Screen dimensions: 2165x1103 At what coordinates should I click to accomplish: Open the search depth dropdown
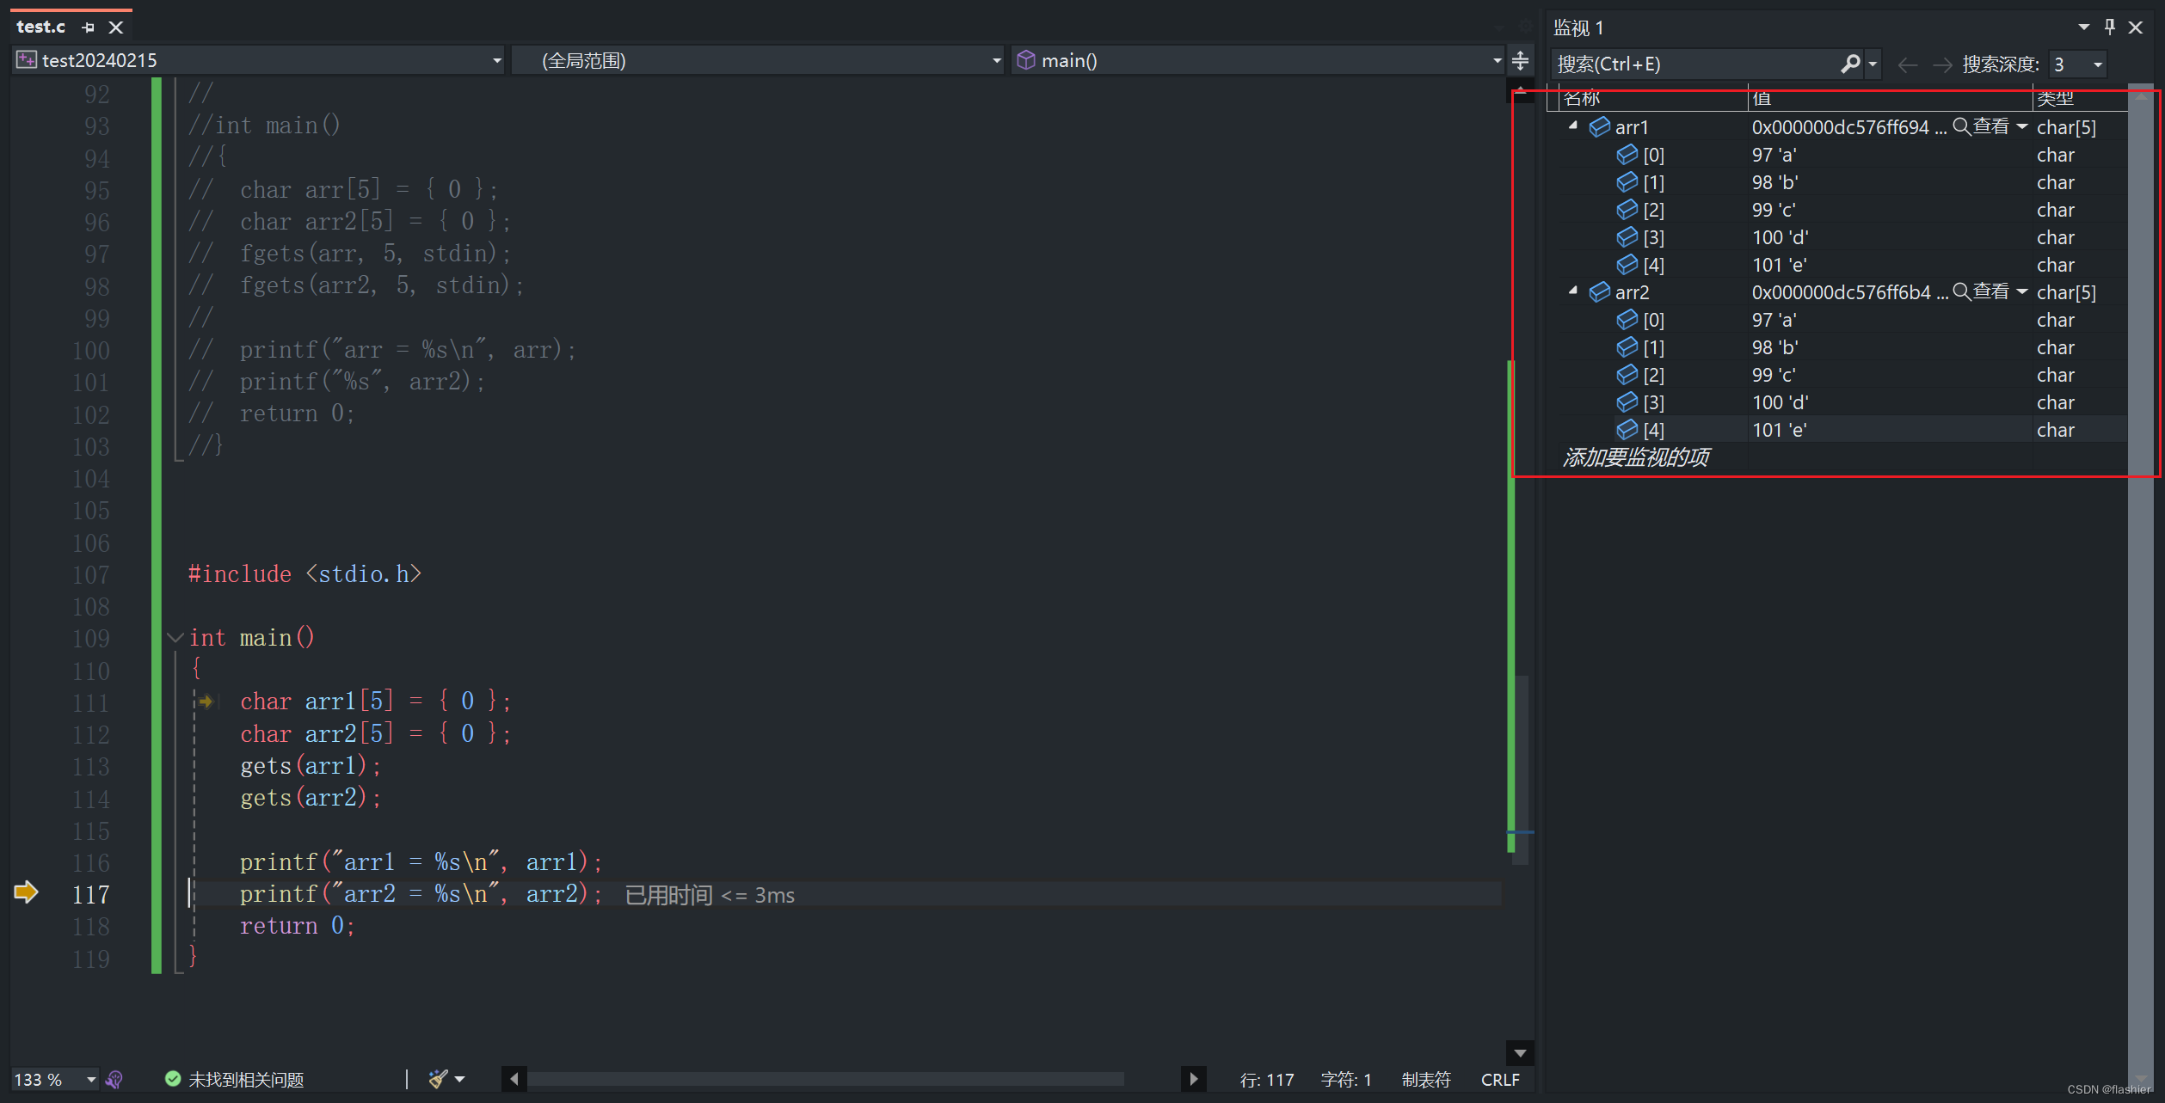[2098, 64]
